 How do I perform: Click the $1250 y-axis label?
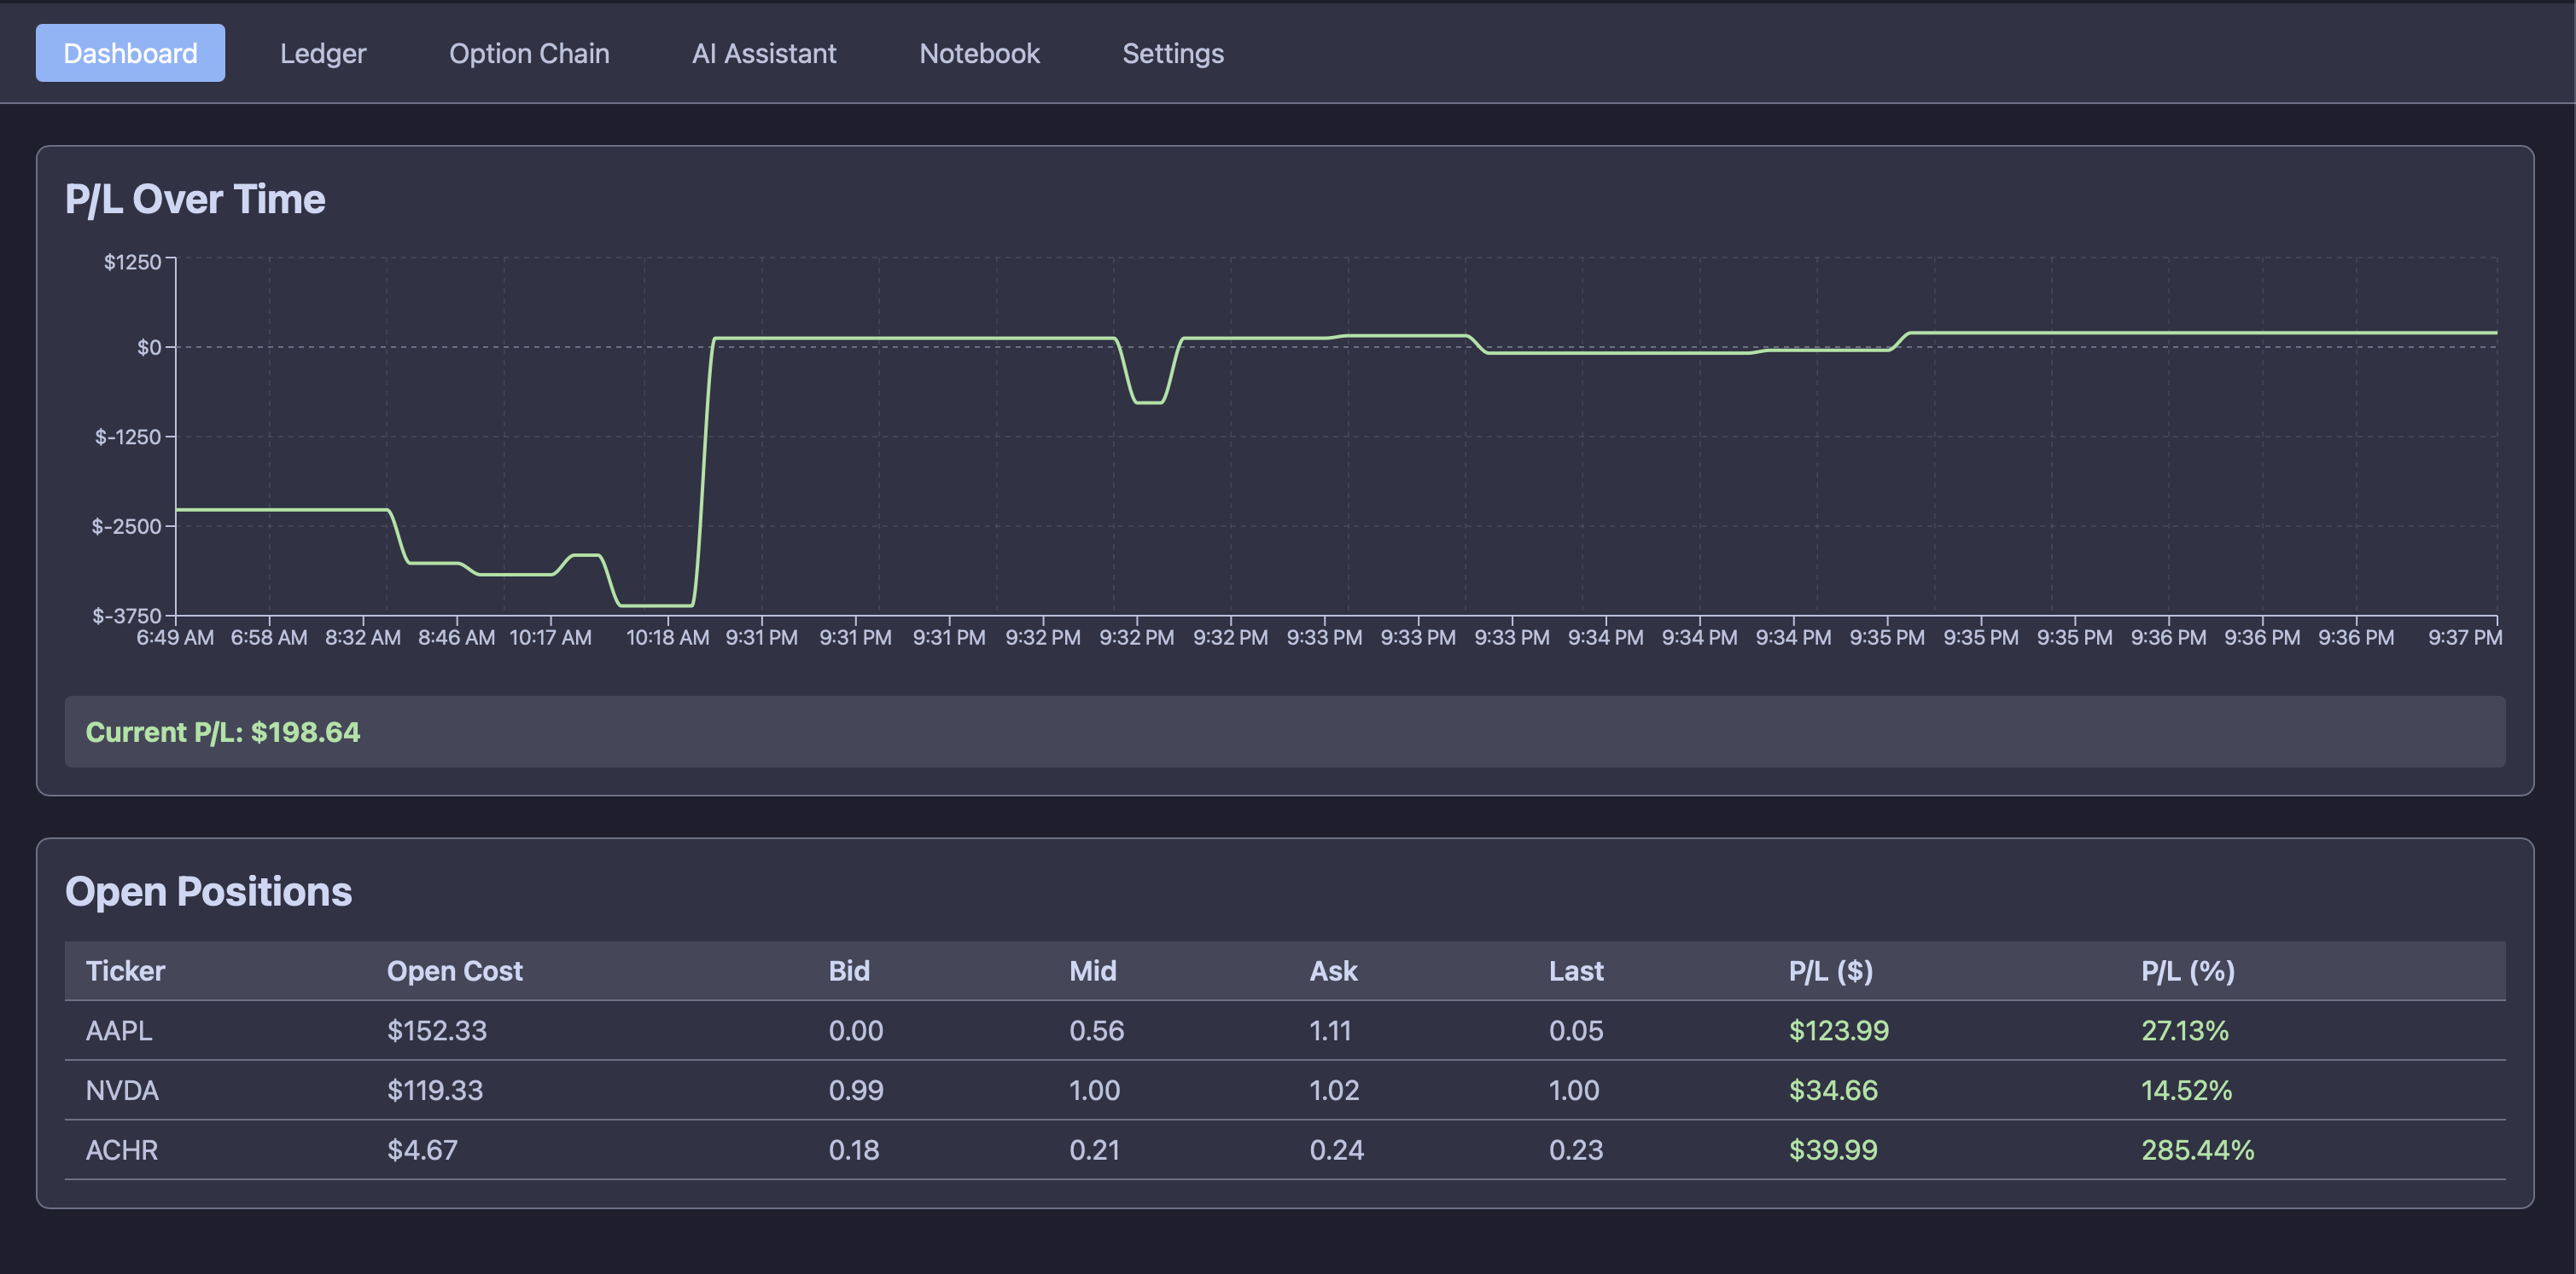point(132,262)
